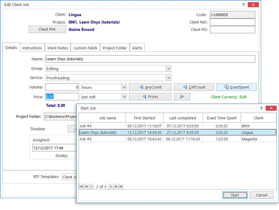Jump to last record in Start Job list
The height and width of the screenshot is (210, 279).
[121, 187]
